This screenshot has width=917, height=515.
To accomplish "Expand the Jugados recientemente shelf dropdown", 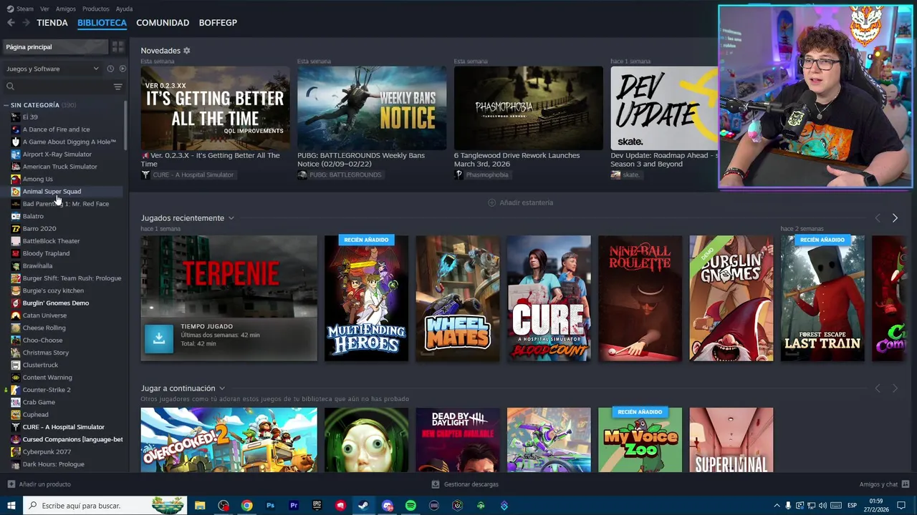I will 231,218.
